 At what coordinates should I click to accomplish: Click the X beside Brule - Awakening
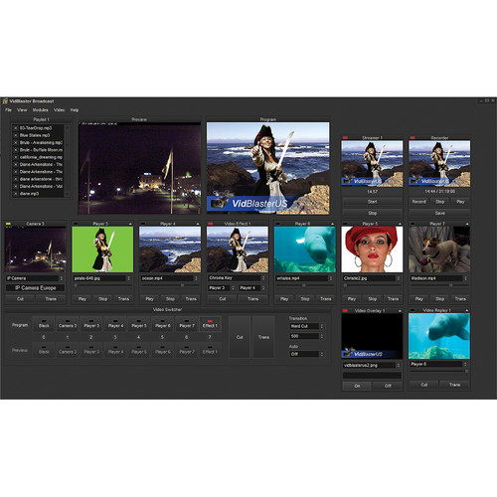coord(15,142)
